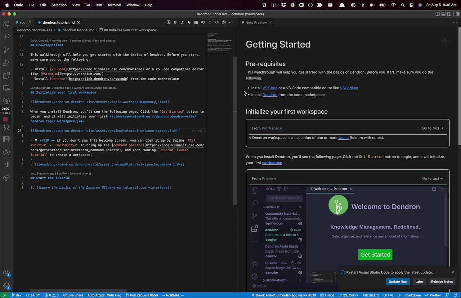Image resolution: width=461 pixels, height=298 pixels.
Task: Click the editor minimap
Action: point(220,44)
